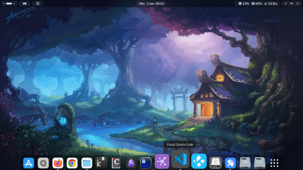Open Google Chrome from the dock
The image size is (303, 170).
point(72,163)
